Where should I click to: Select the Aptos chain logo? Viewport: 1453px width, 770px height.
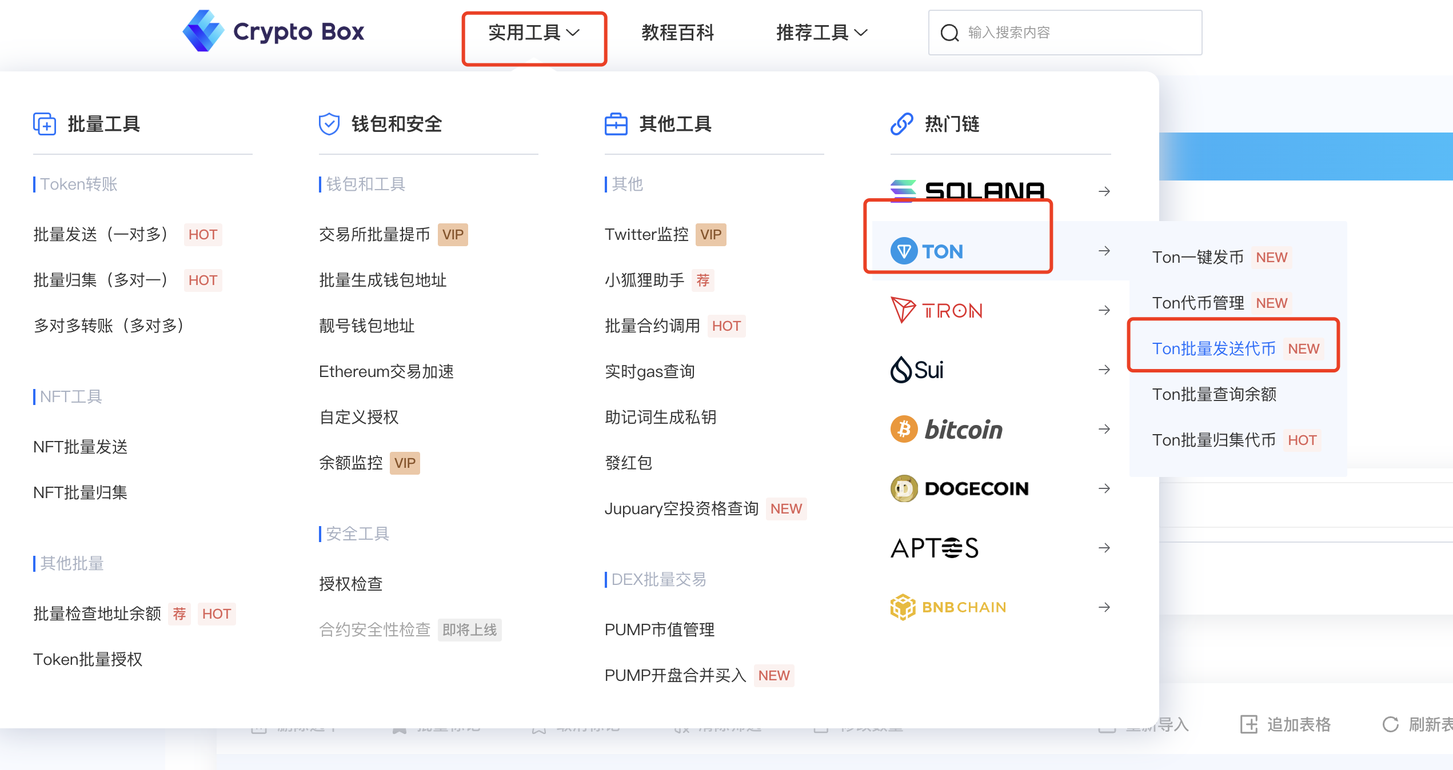(935, 548)
